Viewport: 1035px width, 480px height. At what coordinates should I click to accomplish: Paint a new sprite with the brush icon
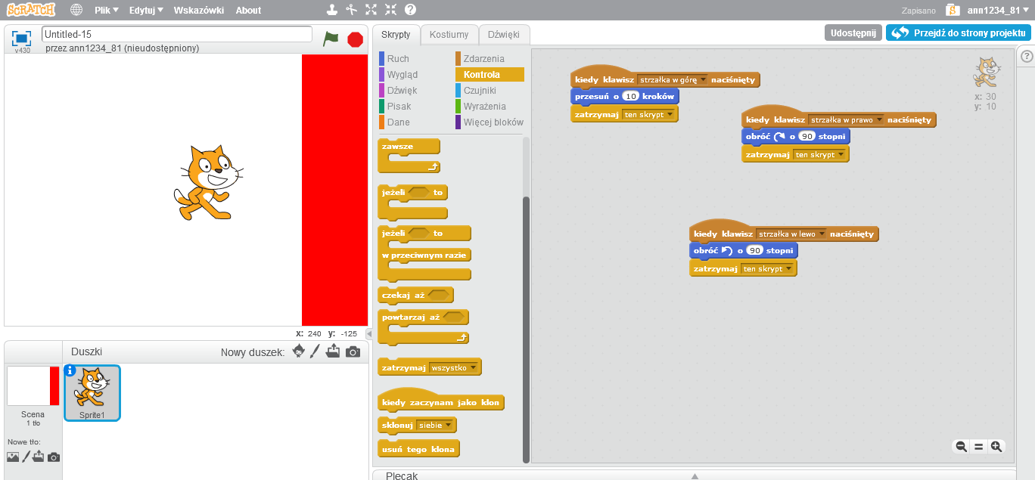click(x=315, y=351)
